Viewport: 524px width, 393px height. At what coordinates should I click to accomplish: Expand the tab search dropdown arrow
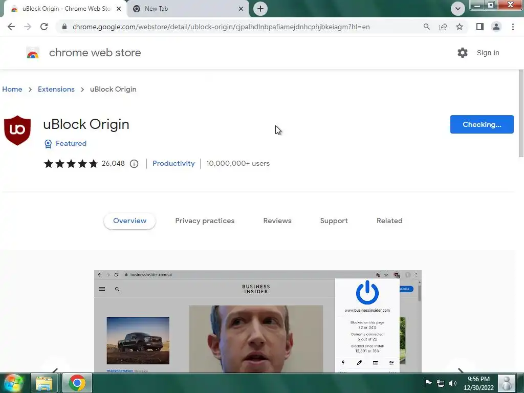457,9
